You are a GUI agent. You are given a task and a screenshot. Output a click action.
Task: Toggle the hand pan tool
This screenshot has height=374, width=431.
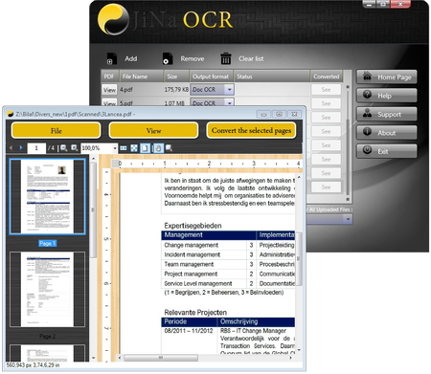click(158, 148)
